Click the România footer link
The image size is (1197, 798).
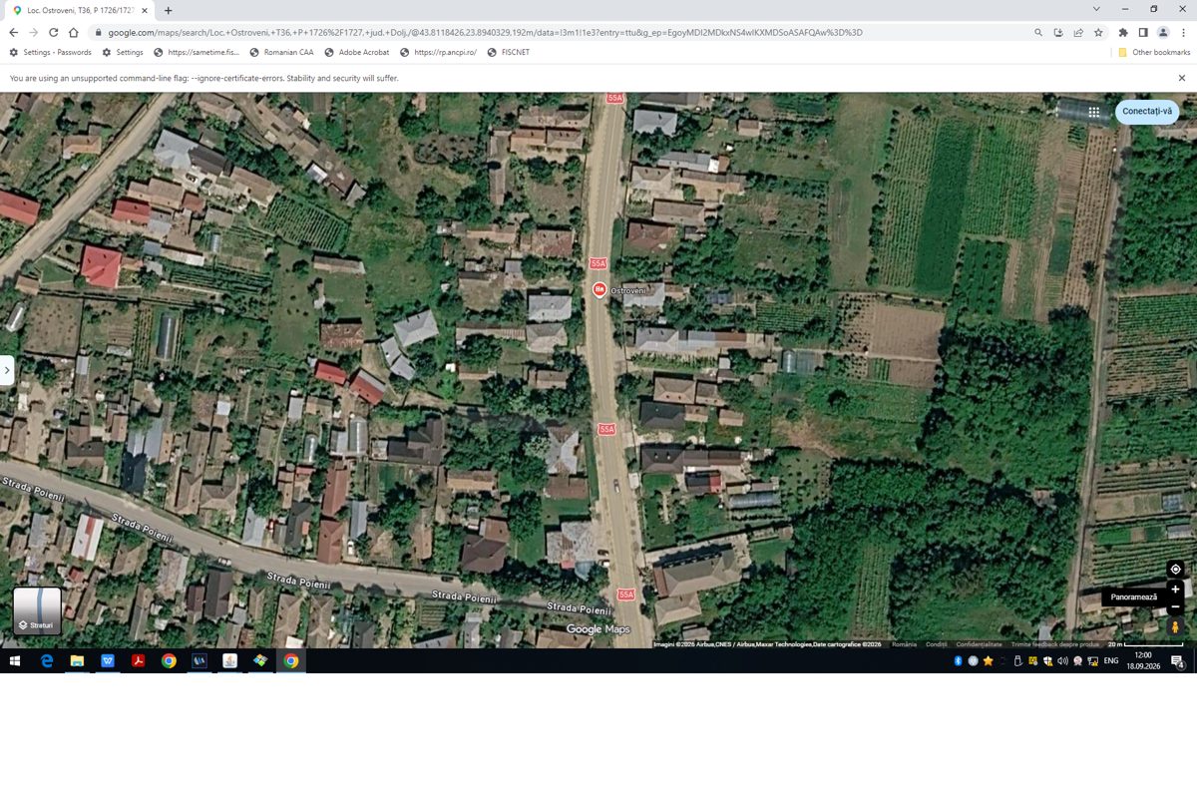click(x=904, y=644)
